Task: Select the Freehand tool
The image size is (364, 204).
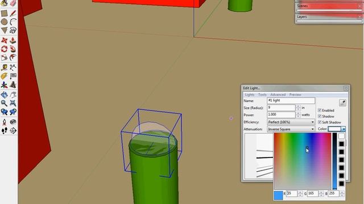Action: (x=13, y=30)
